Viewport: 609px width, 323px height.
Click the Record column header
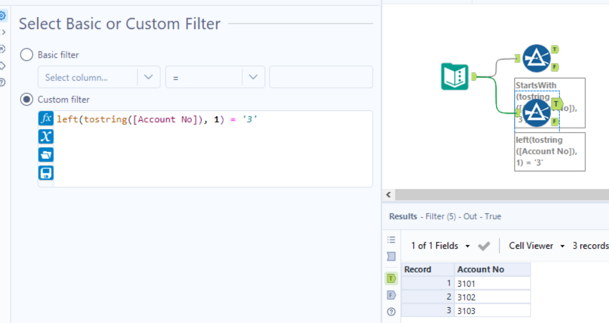click(x=427, y=270)
